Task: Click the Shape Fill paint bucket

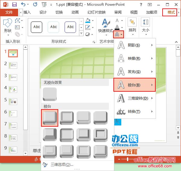Action: coord(88,21)
